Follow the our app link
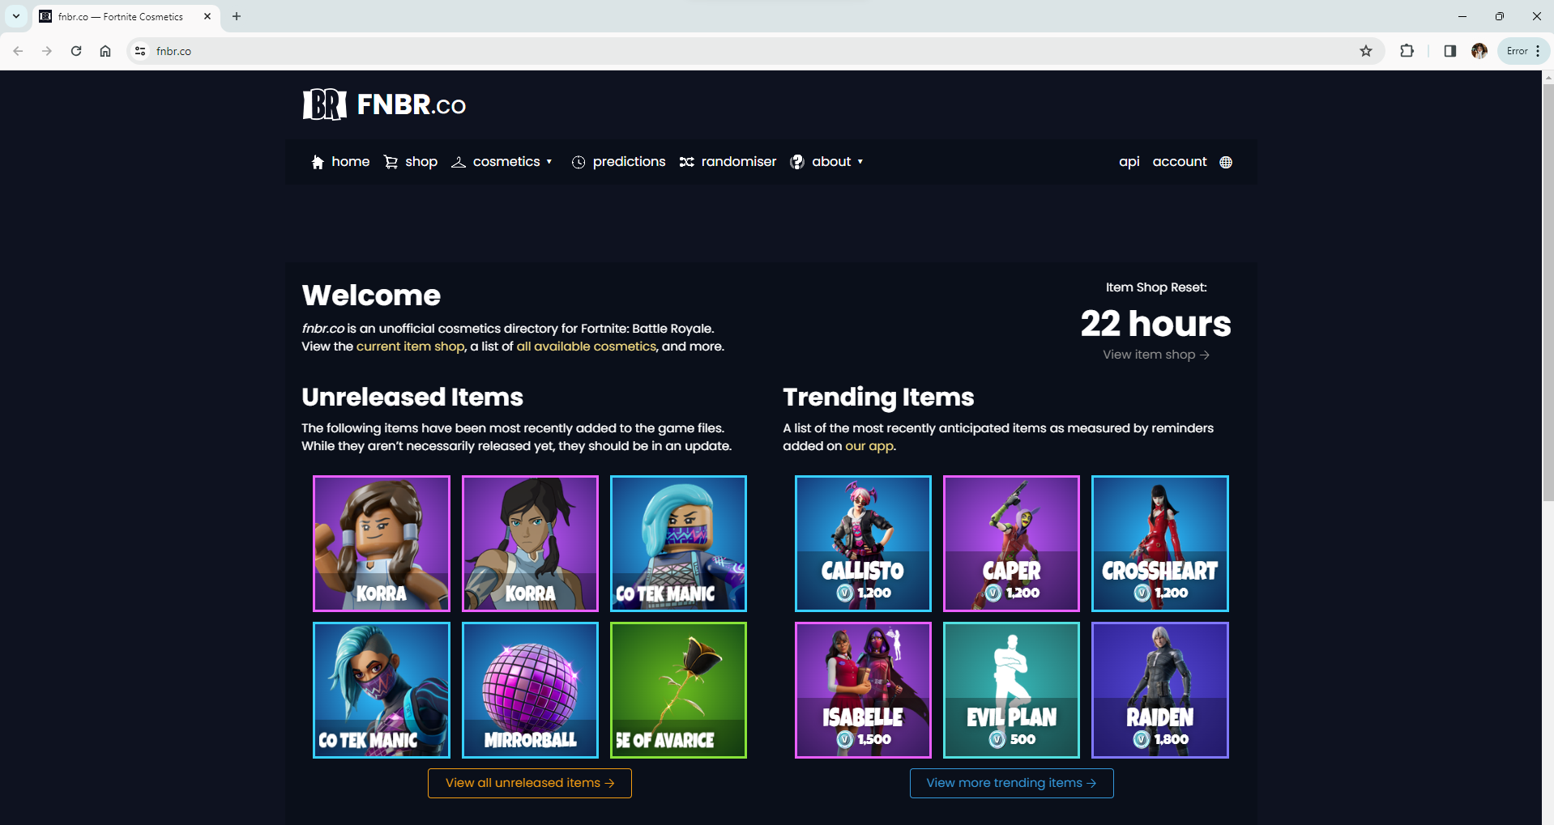Image resolution: width=1554 pixels, height=825 pixels. 869,446
